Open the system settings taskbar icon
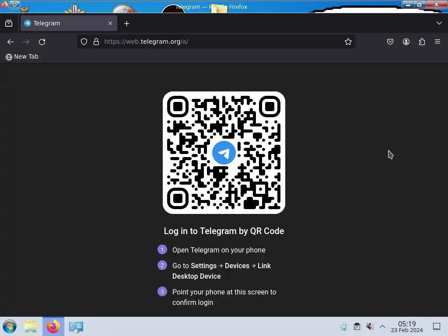 (76, 326)
